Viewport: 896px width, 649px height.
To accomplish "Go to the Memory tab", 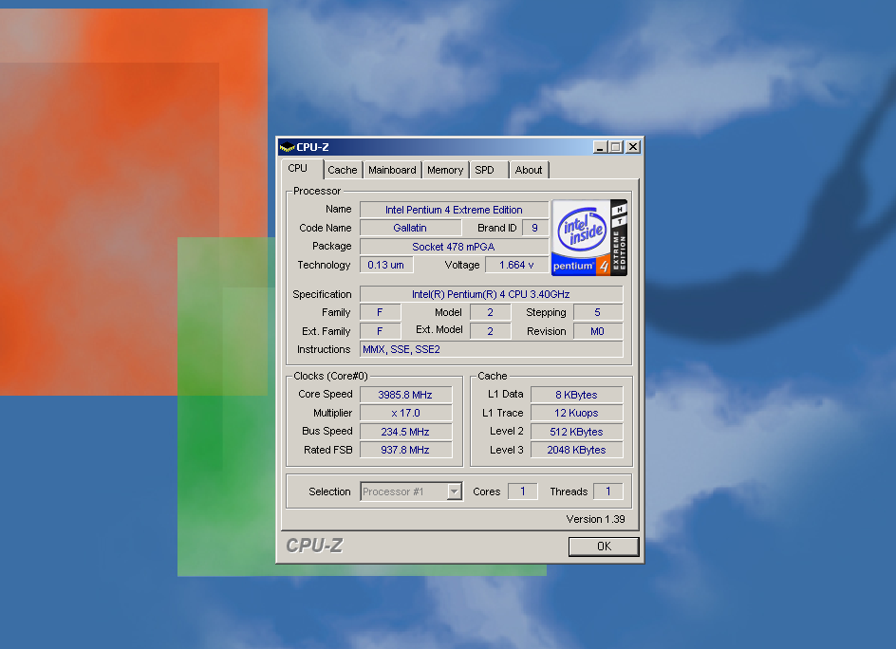I will pos(445,170).
